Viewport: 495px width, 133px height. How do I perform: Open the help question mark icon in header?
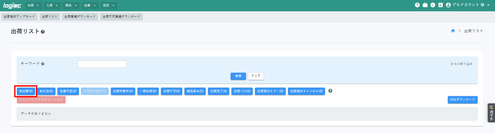click(x=417, y=5)
